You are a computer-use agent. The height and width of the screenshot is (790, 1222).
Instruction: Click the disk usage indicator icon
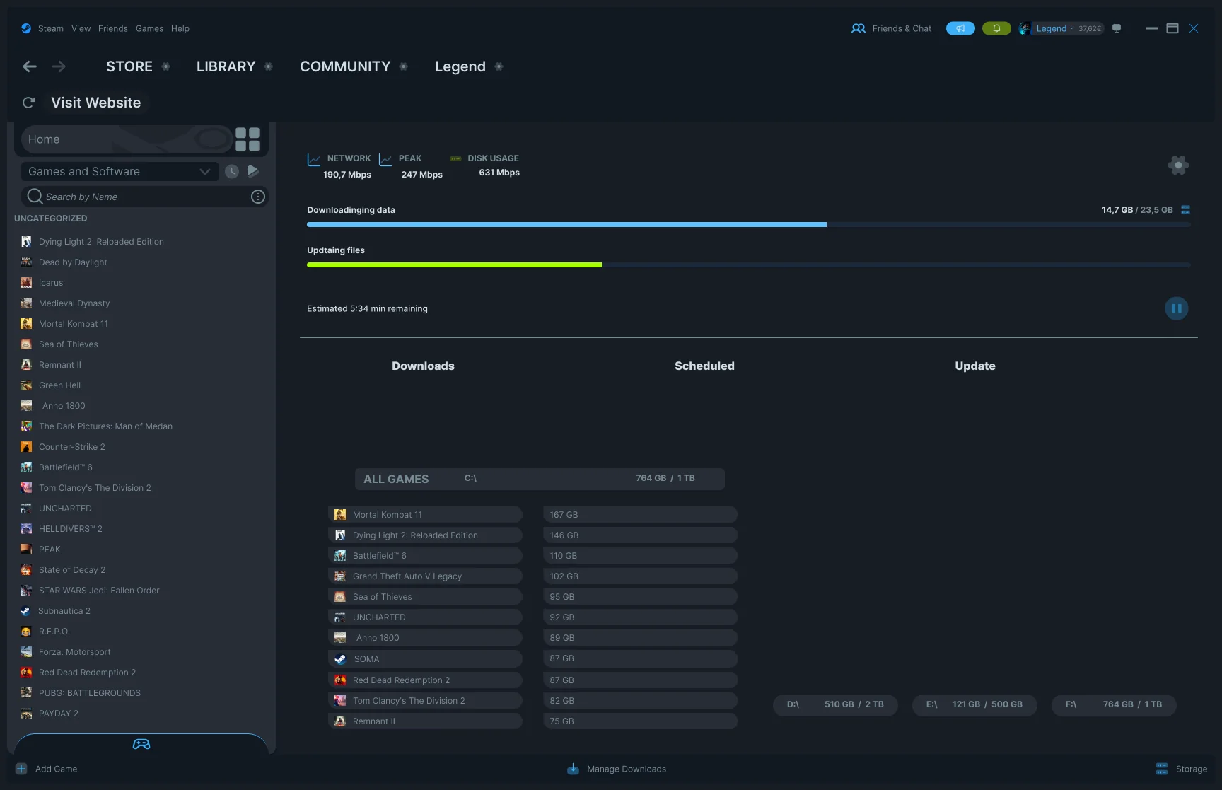click(456, 158)
